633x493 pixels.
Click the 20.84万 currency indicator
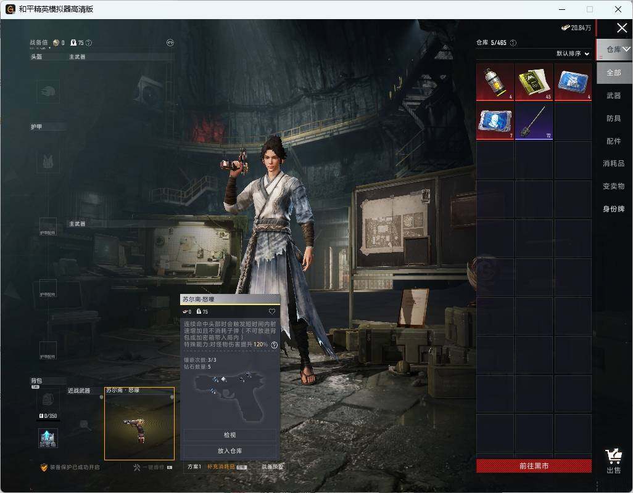[x=576, y=28]
